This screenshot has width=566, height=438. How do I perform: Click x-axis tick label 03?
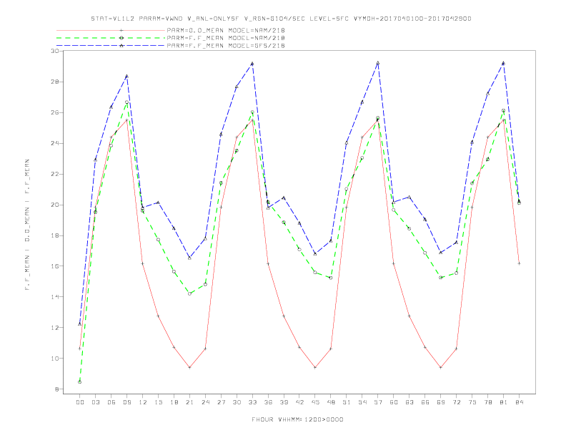point(95,402)
